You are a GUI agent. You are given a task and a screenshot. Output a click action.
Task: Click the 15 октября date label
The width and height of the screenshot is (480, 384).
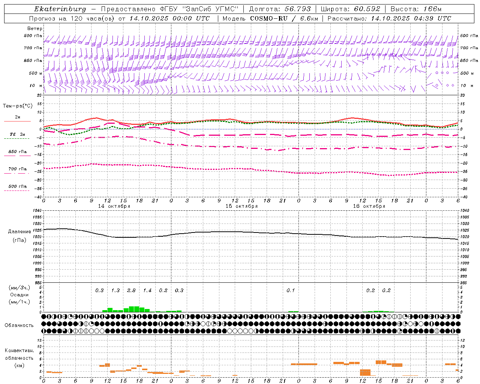coord(241,206)
